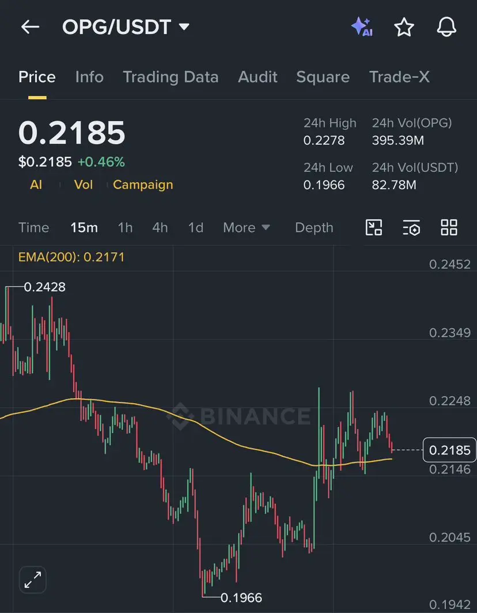
Task: Select the 1h interval
Action: (x=126, y=228)
